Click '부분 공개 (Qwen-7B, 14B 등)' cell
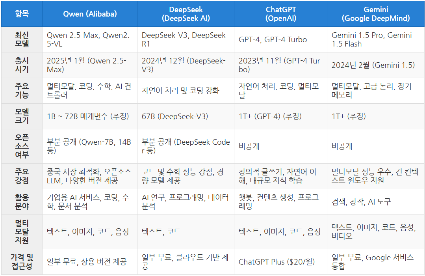 click(x=90, y=146)
